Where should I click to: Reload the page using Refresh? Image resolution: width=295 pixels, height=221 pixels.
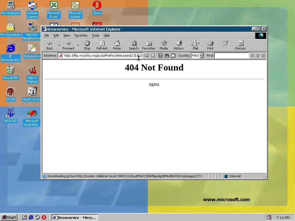click(x=102, y=45)
